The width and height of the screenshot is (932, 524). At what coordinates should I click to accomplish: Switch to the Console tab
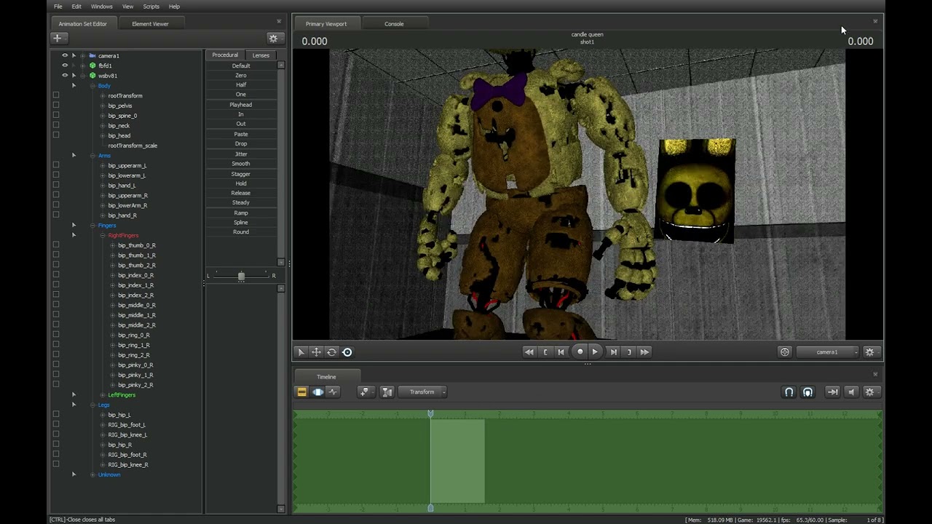click(394, 23)
